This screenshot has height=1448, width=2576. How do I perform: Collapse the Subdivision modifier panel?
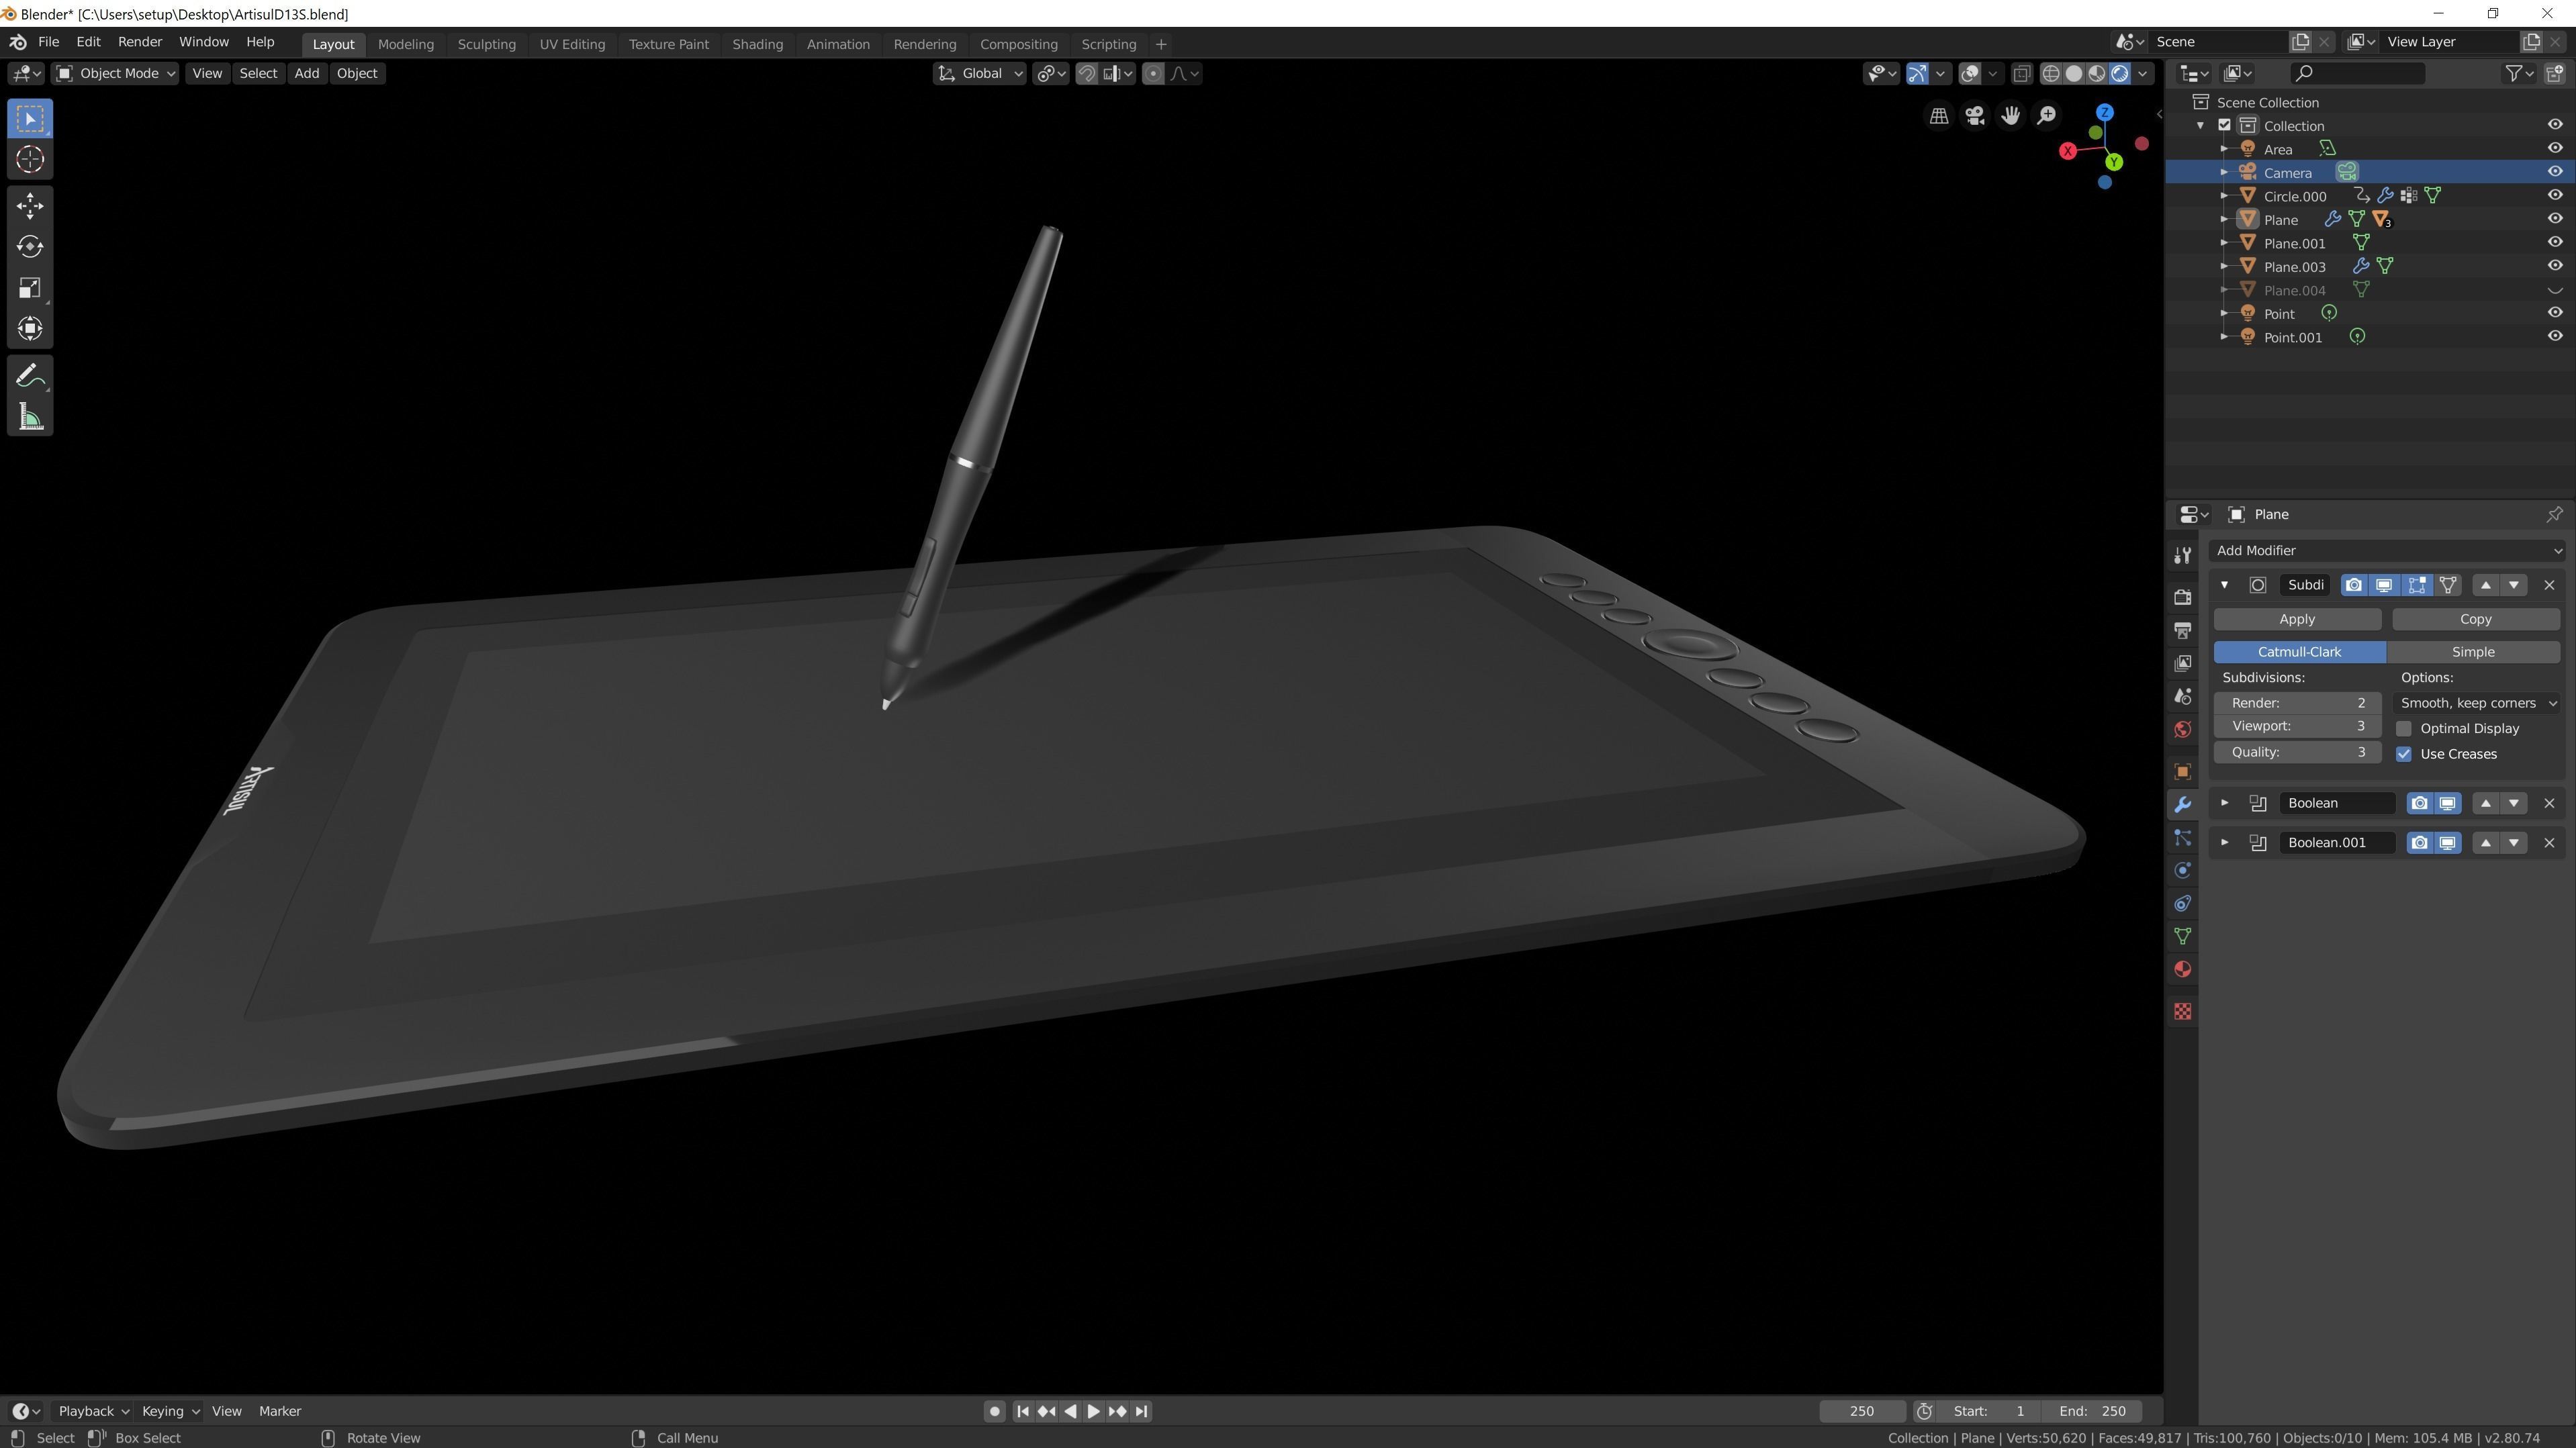click(x=2224, y=585)
